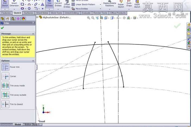
Task: Switch to the Motion Study 1 tab
Action: pos(32,125)
